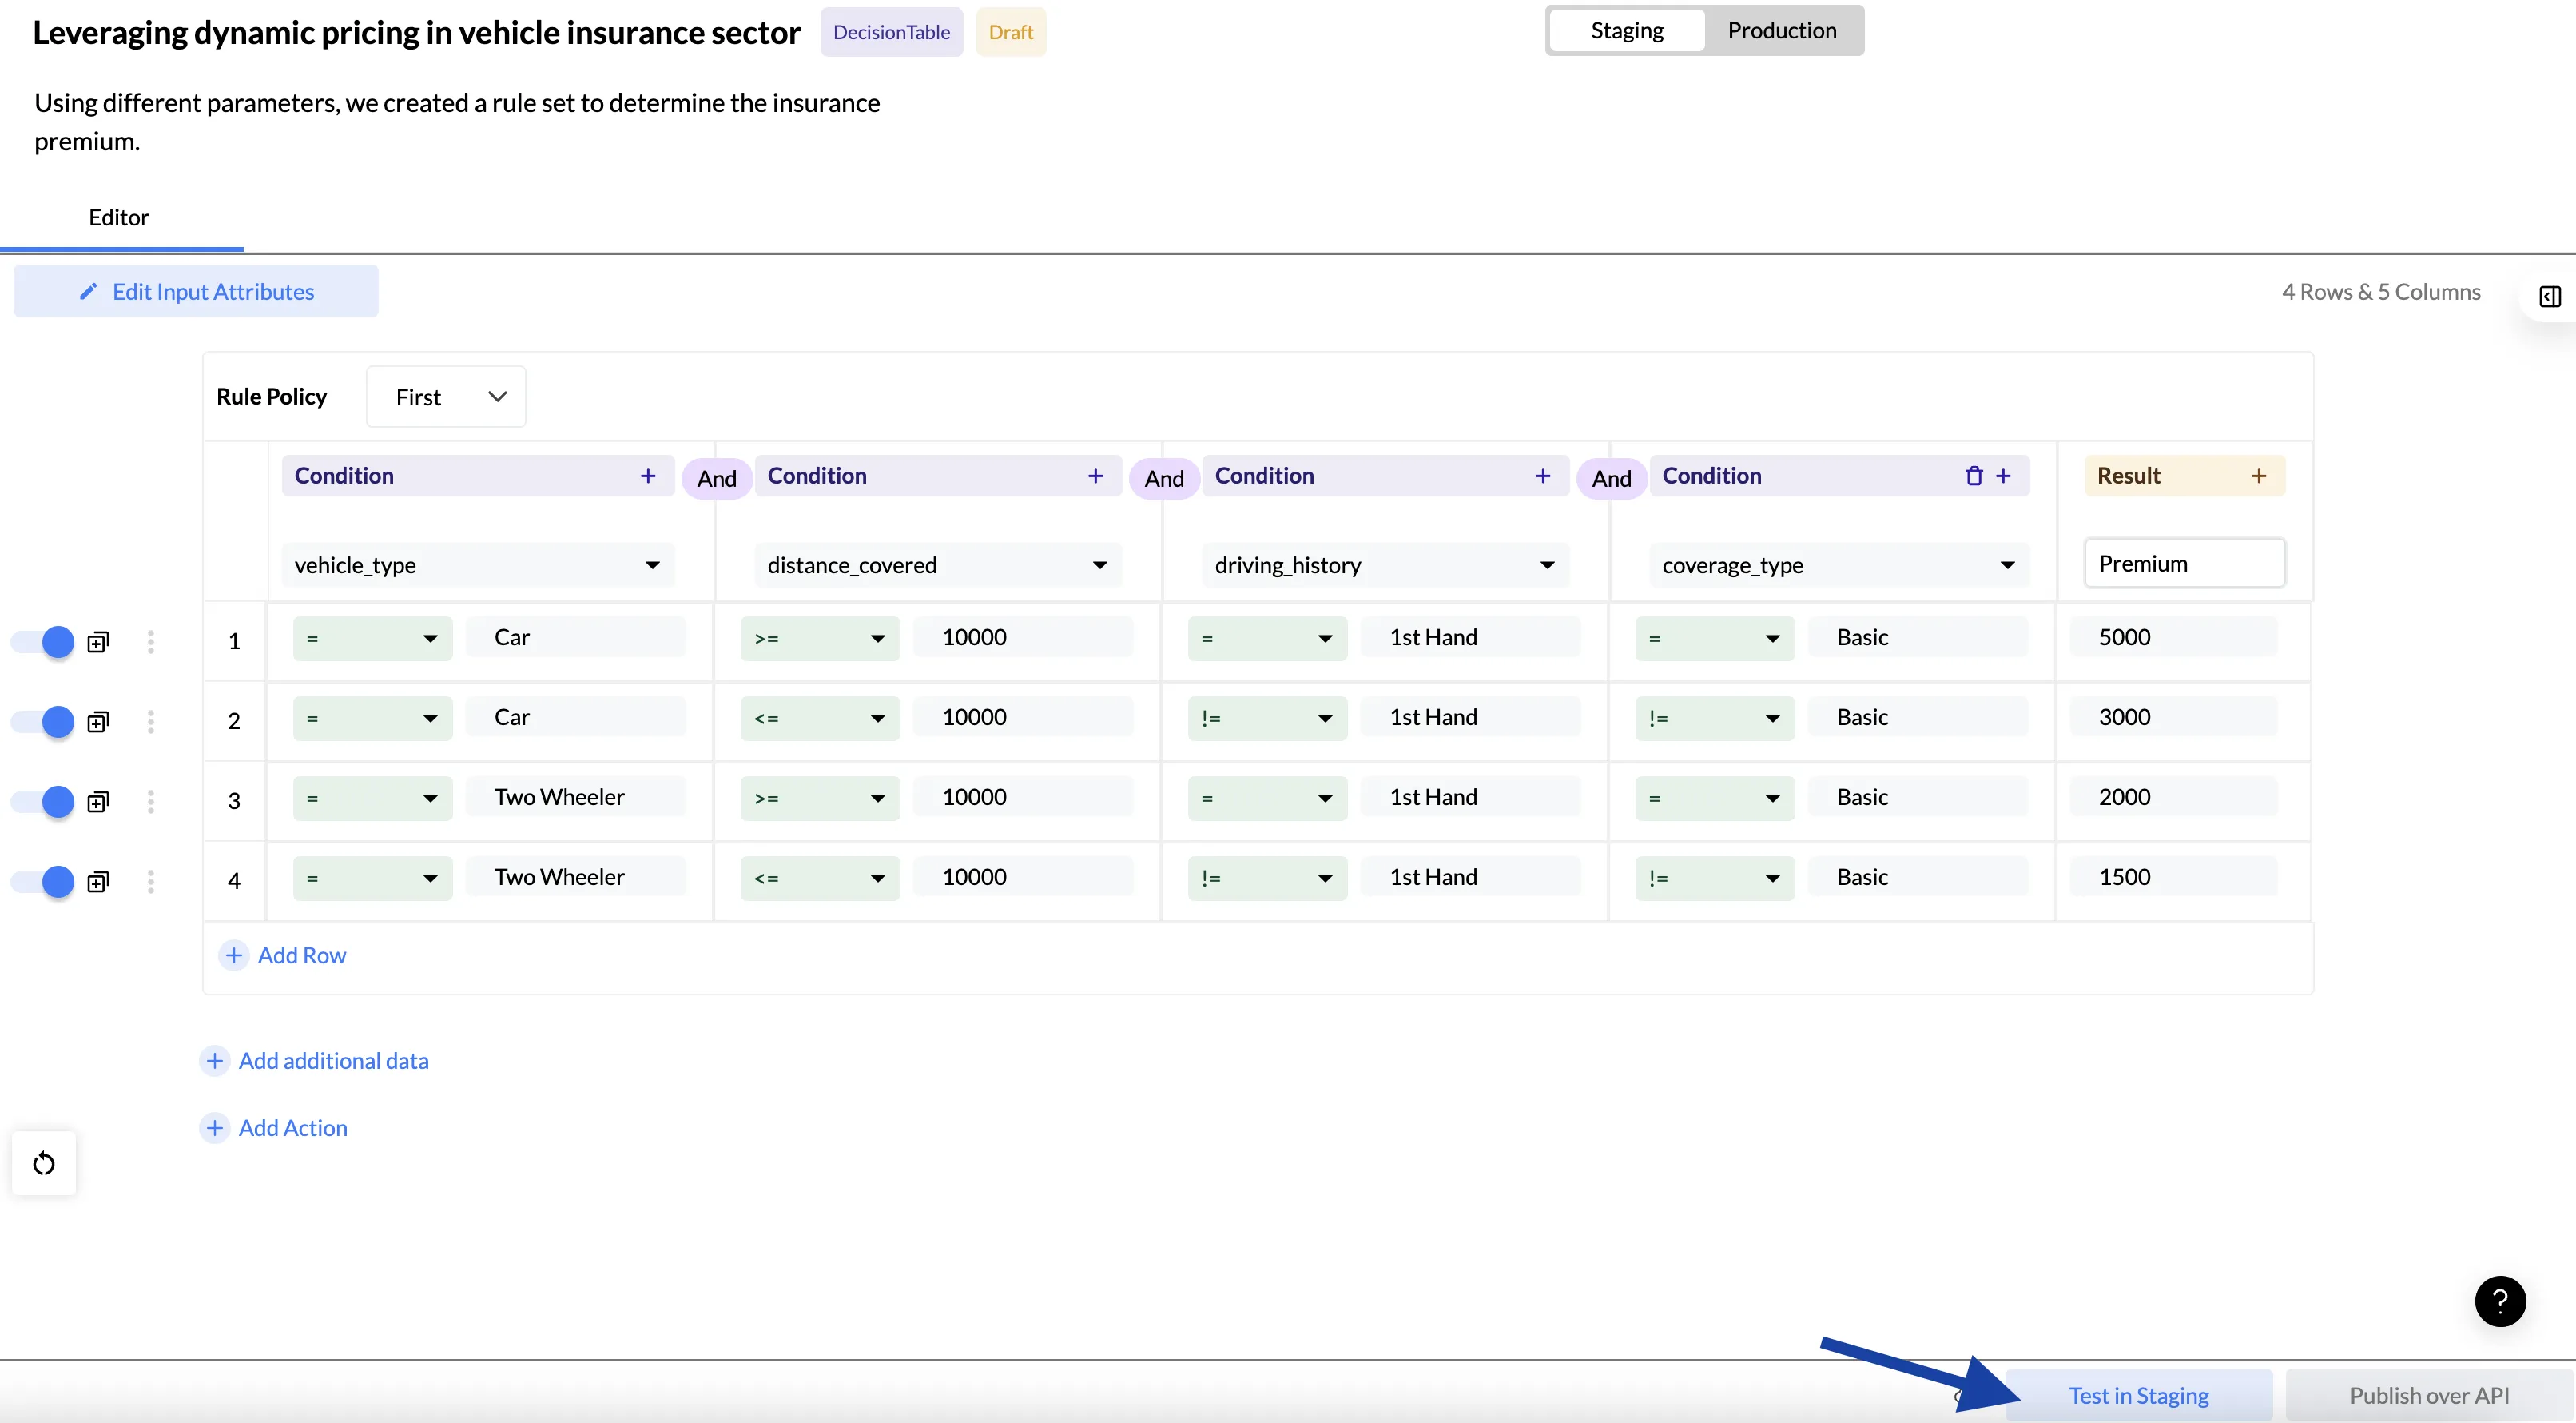The image size is (2576, 1423).
Task: Toggle off rule row 2
Action: coord(44,722)
